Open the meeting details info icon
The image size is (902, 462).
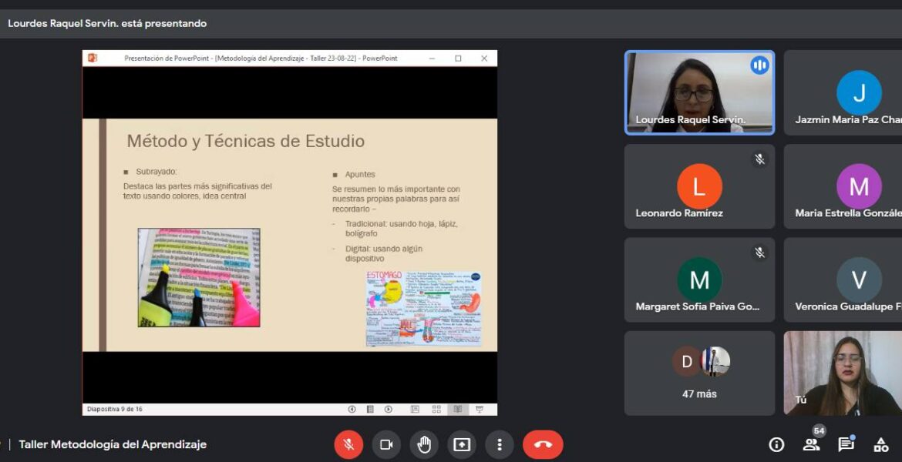776,444
